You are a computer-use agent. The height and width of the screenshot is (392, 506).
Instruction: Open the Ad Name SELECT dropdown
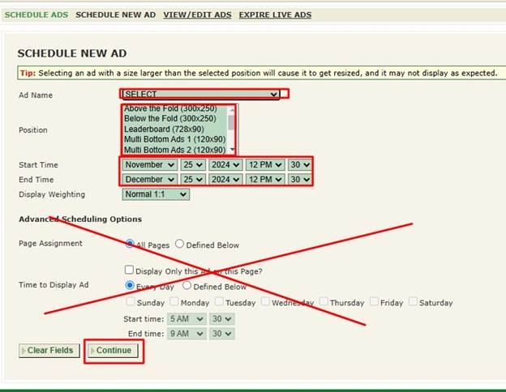(x=201, y=94)
